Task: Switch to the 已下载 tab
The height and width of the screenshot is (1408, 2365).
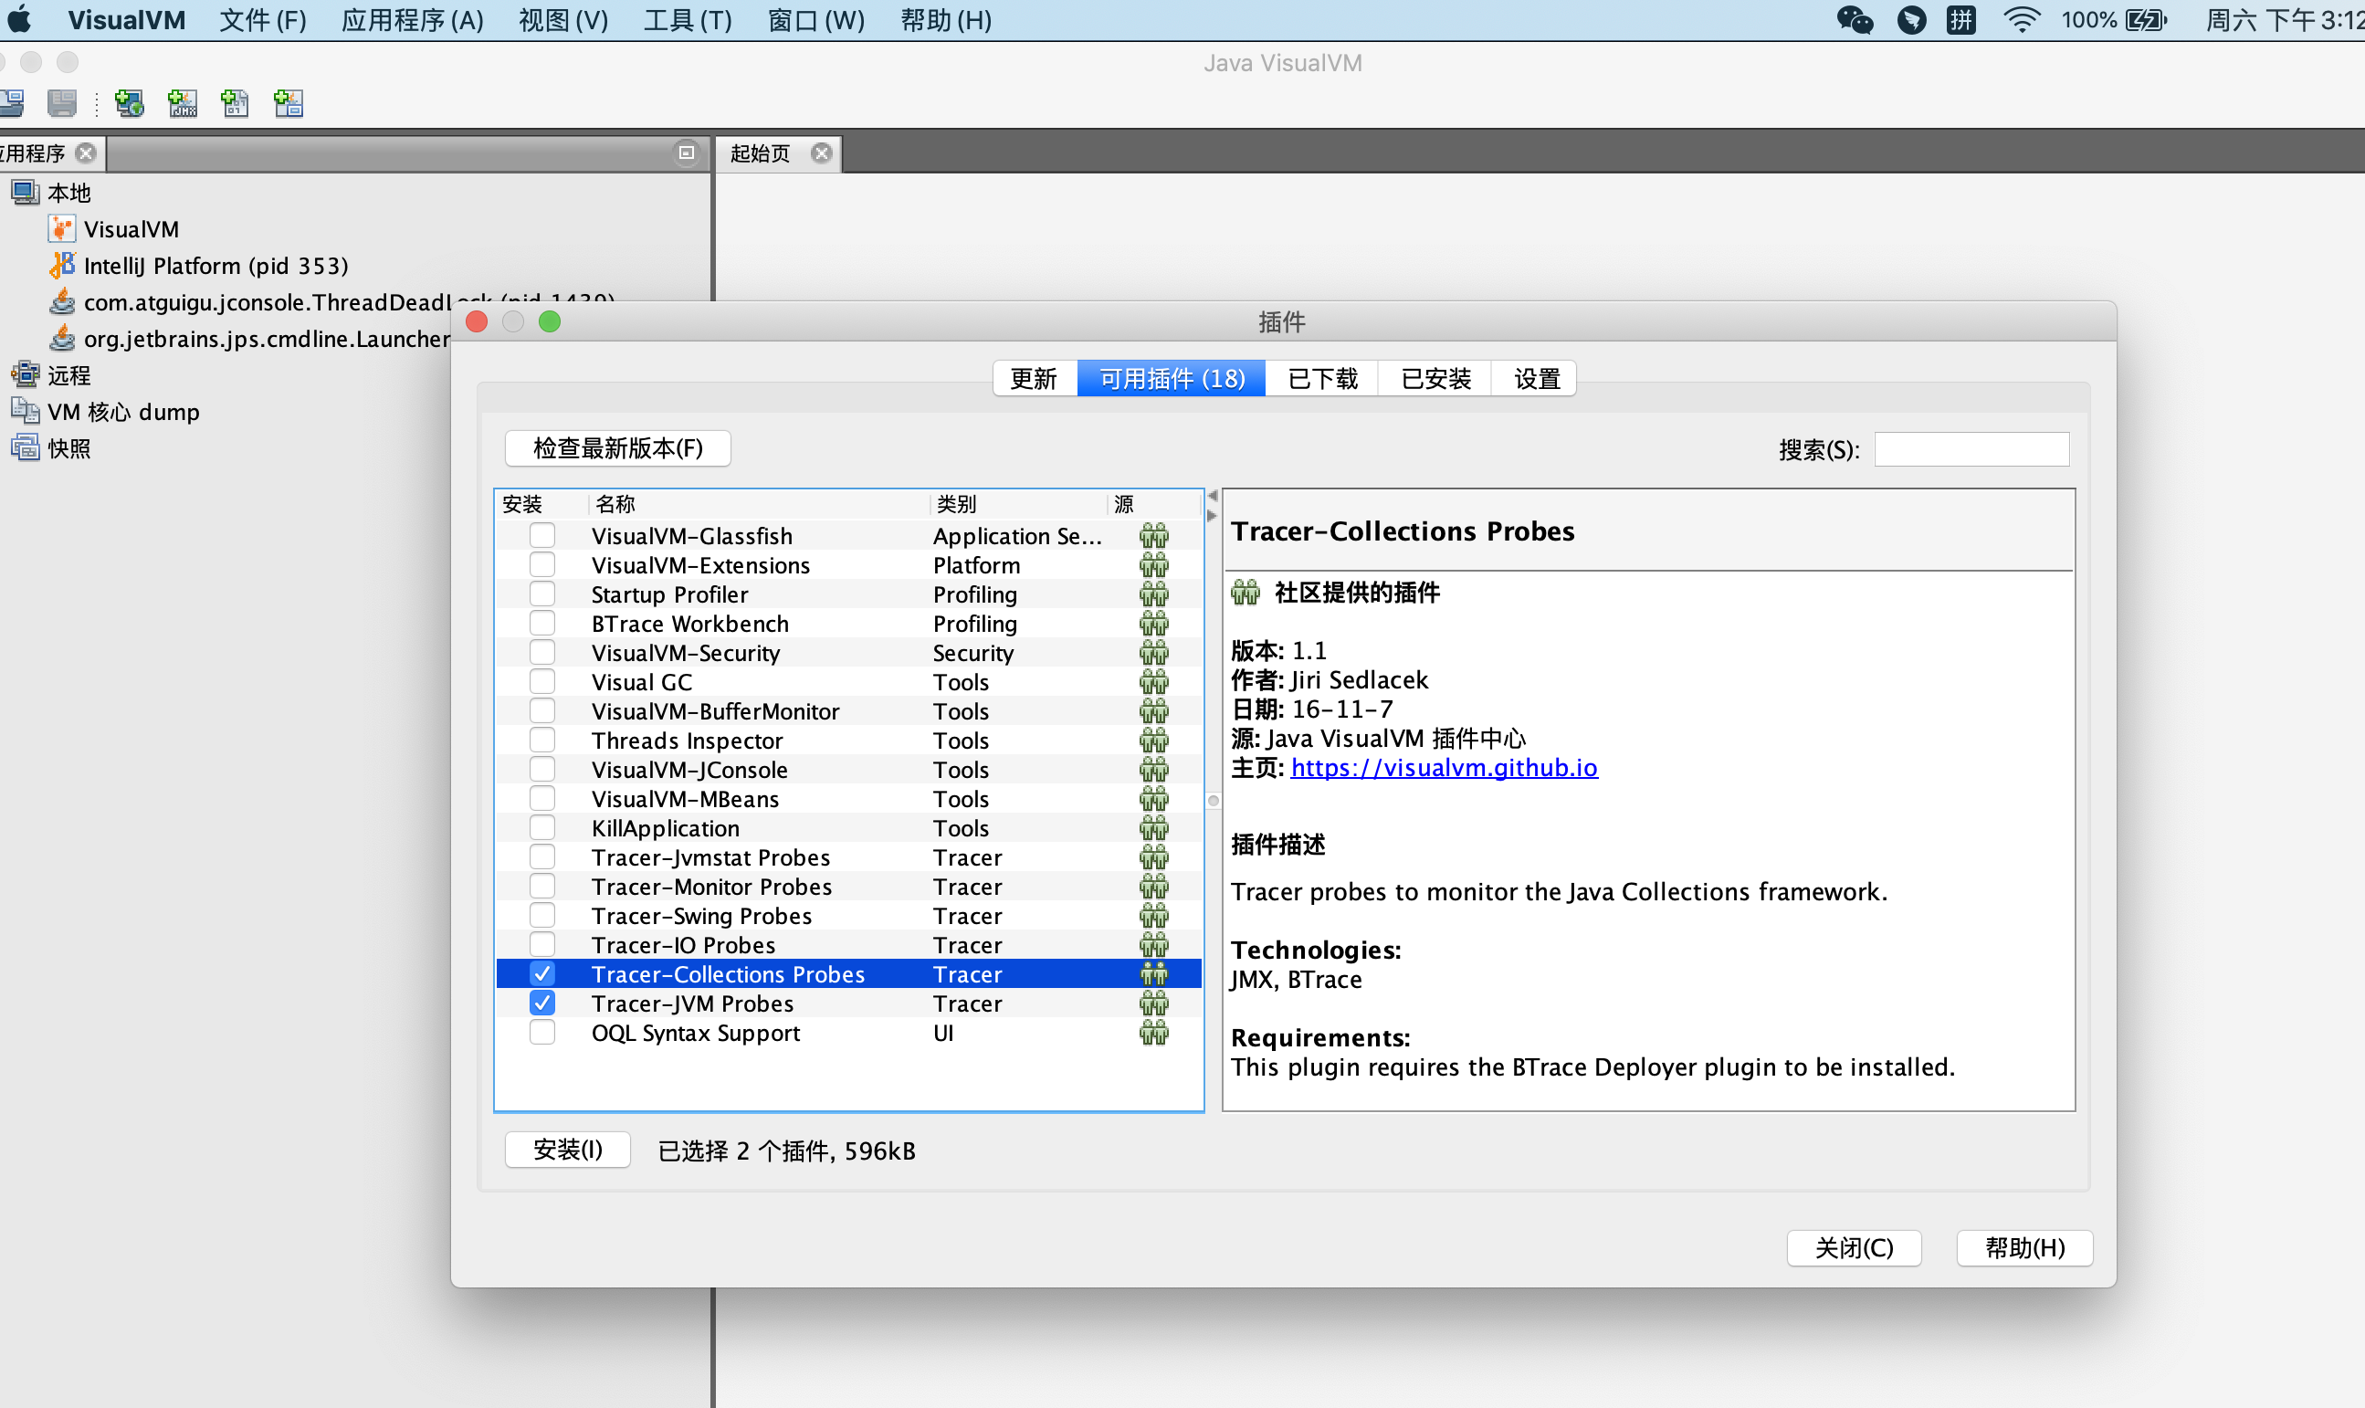Action: [1322, 379]
